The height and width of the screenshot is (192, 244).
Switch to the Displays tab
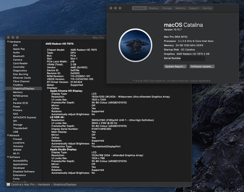[x=154, y=8]
